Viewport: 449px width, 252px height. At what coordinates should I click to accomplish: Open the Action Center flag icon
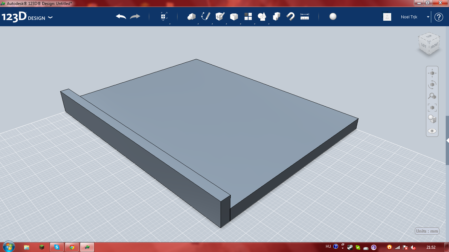point(405,247)
